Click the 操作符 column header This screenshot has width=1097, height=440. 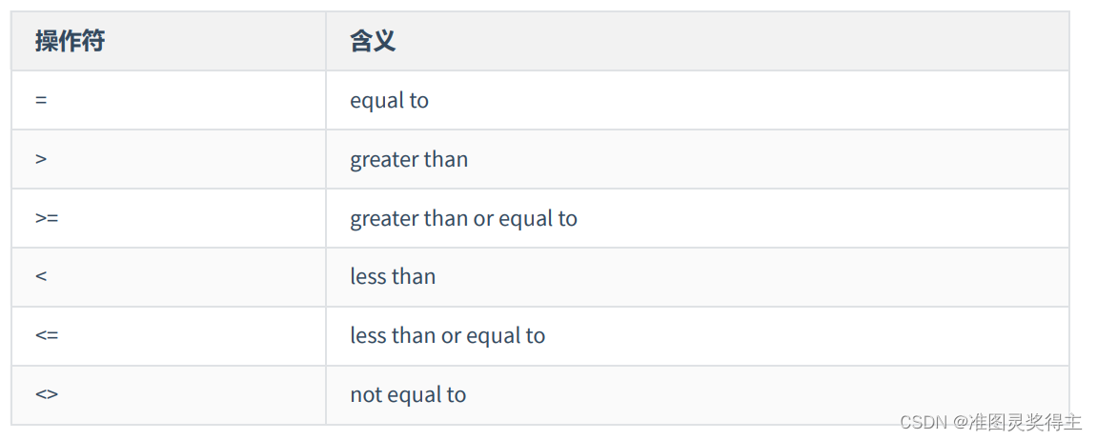tap(70, 41)
